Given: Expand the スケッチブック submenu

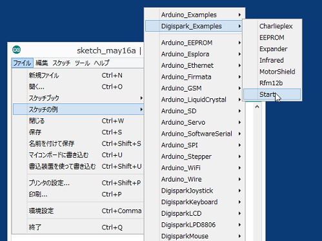Looking at the screenshot, I should (x=78, y=98).
